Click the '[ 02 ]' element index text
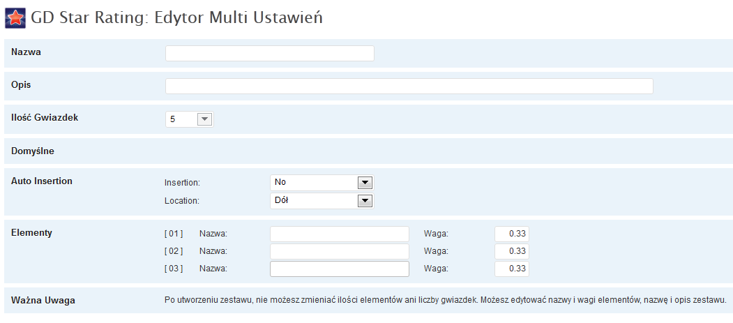Image resolution: width=733 pixels, height=323 pixels. click(x=174, y=251)
